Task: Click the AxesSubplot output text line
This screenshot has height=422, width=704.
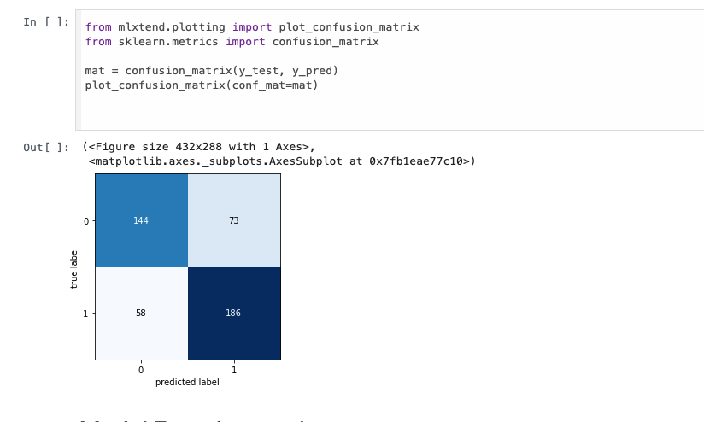Action: 282,161
